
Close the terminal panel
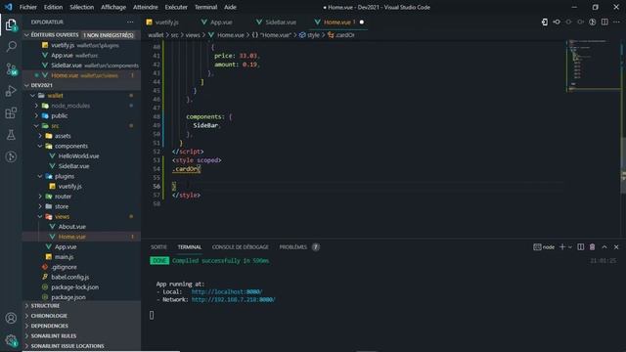click(x=616, y=247)
